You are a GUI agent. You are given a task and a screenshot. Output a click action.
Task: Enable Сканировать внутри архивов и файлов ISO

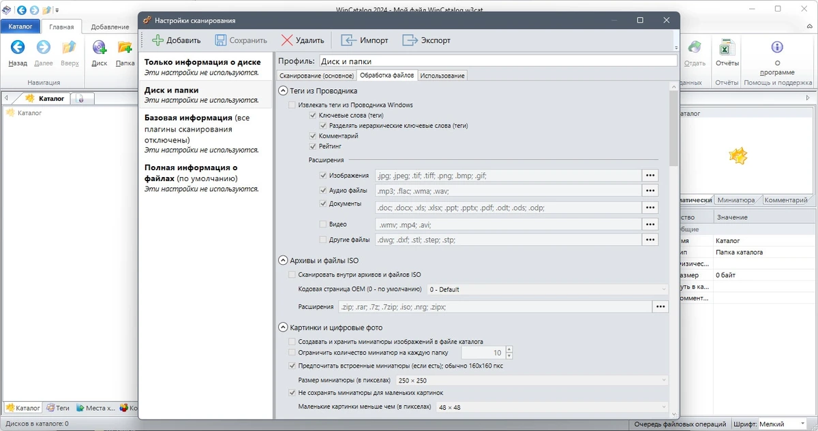292,275
